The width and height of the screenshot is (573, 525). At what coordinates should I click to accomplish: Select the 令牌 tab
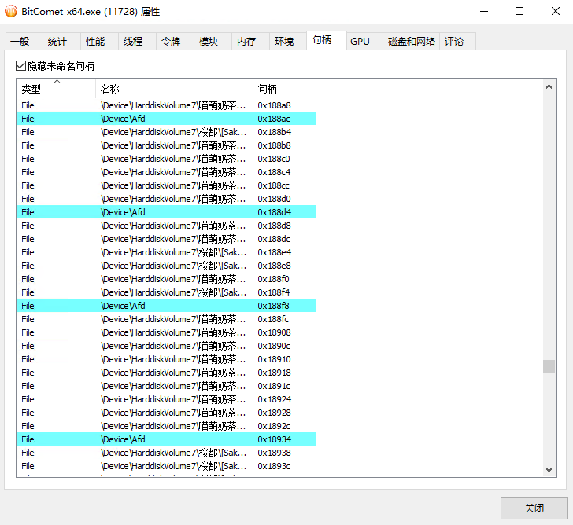coord(171,42)
